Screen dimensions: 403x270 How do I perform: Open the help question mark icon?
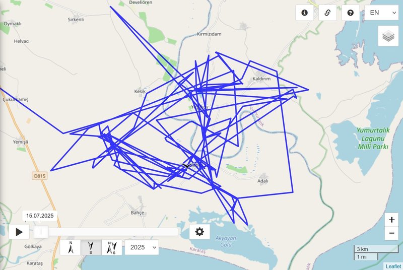pos(350,13)
